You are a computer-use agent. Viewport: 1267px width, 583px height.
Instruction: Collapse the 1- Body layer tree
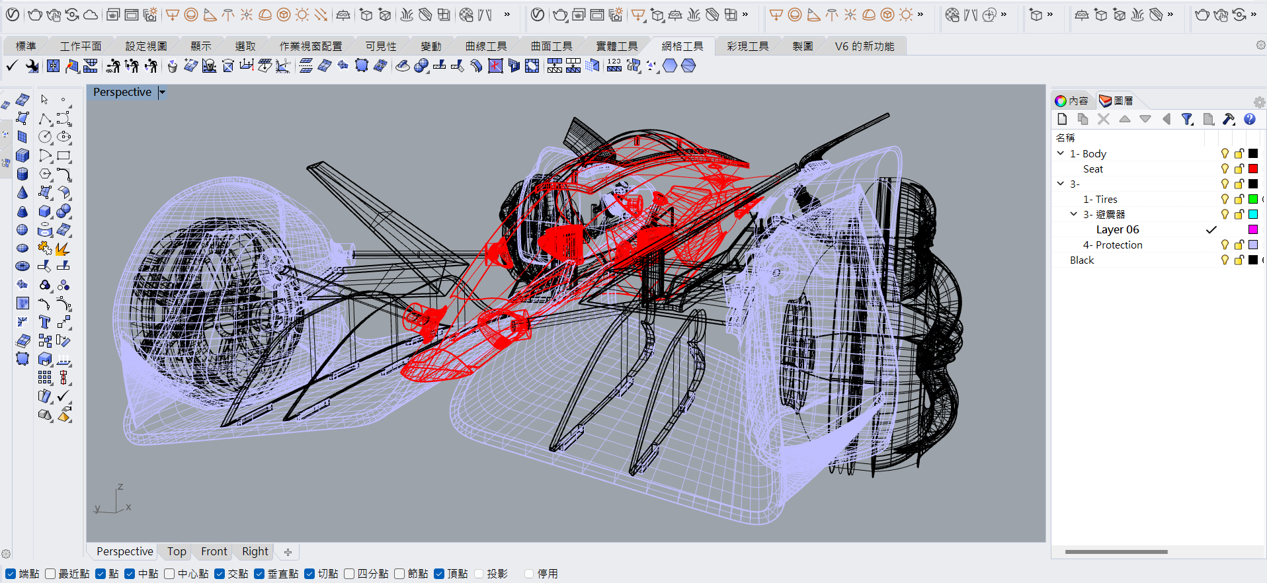(1061, 153)
